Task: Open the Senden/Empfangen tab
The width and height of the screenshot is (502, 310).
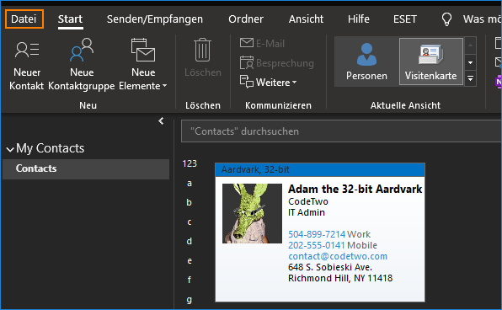Action: [155, 19]
